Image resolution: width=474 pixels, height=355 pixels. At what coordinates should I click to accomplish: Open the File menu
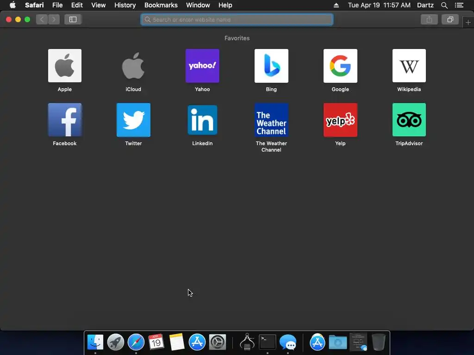(x=57, y=5)
